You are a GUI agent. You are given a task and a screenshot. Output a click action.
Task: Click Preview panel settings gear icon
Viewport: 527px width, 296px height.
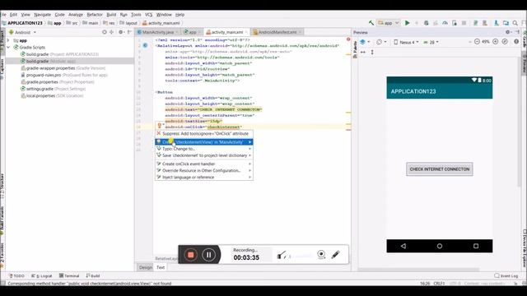point(508,32)
